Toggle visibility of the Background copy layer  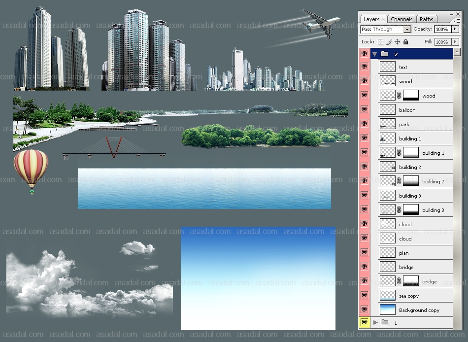click(365, 310)
